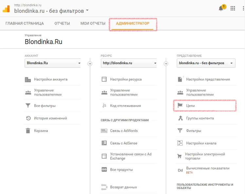This screenshot has width=245, height=194.
Task: Click the window icon beside Настройки ресурса
Action: point(104,79)
